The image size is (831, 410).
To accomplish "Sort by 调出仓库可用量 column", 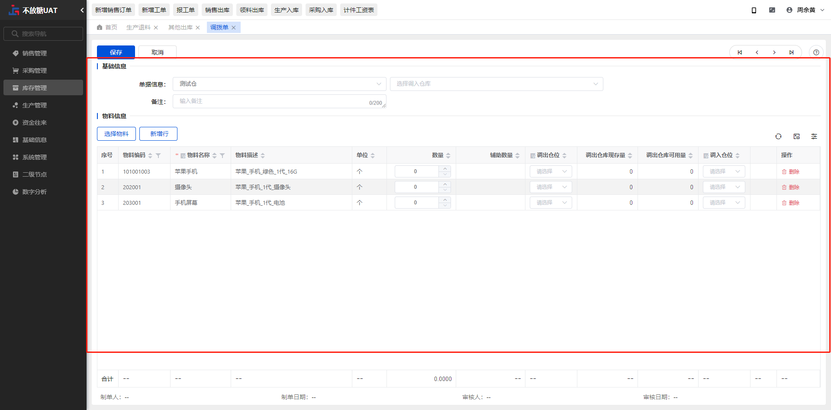I will coord(691,155).
